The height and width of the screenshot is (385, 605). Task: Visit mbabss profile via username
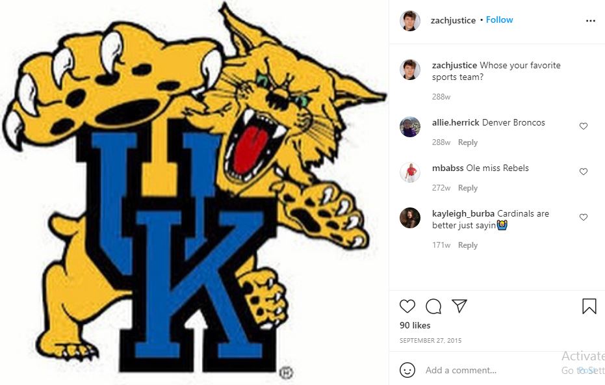tap(448, 168)
